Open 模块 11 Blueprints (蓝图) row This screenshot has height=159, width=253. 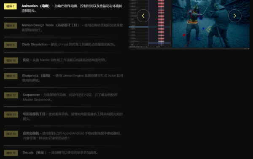coord(64,78)
